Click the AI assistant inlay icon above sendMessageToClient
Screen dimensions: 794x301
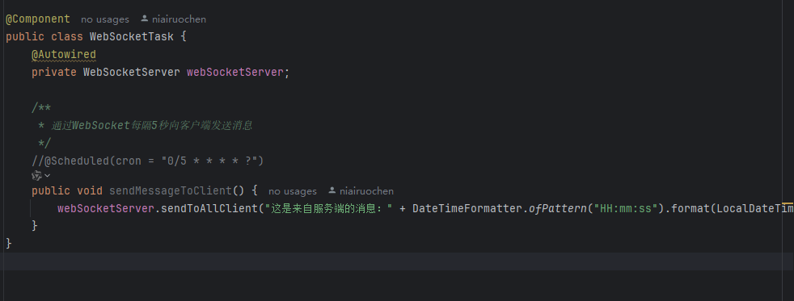[36, 176]
